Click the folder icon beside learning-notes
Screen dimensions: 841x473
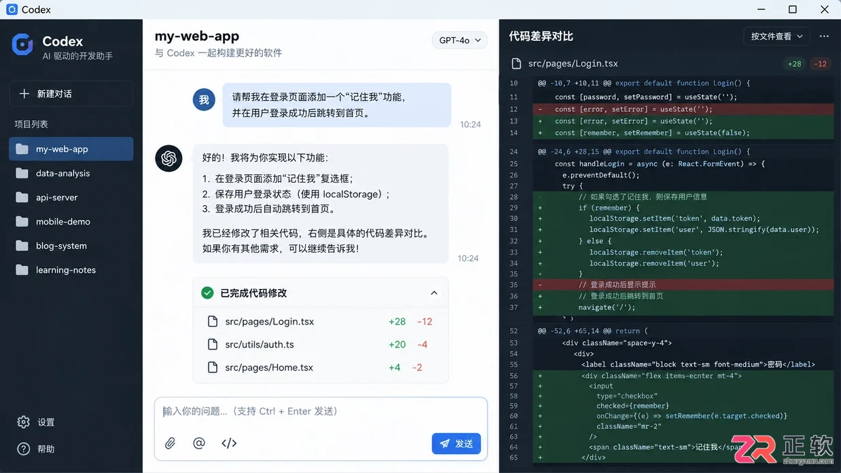click(x=22, y=269)
